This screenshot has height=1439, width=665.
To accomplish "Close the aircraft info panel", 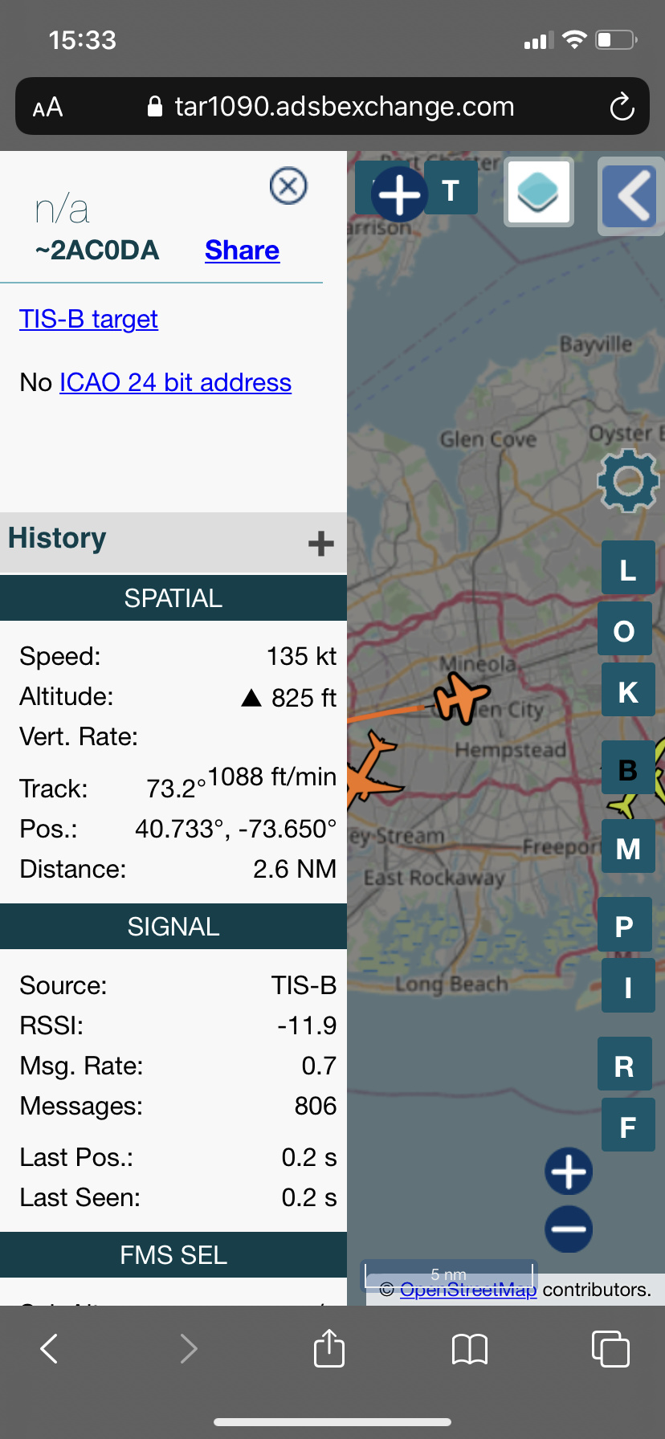I will coord(288,186).
